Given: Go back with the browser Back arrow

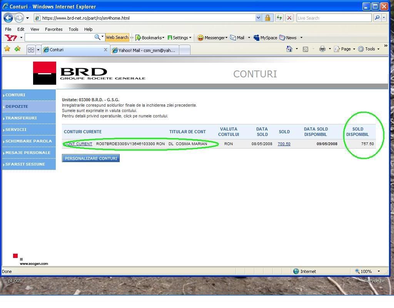Looking at the screenshot, I should 8,18.
